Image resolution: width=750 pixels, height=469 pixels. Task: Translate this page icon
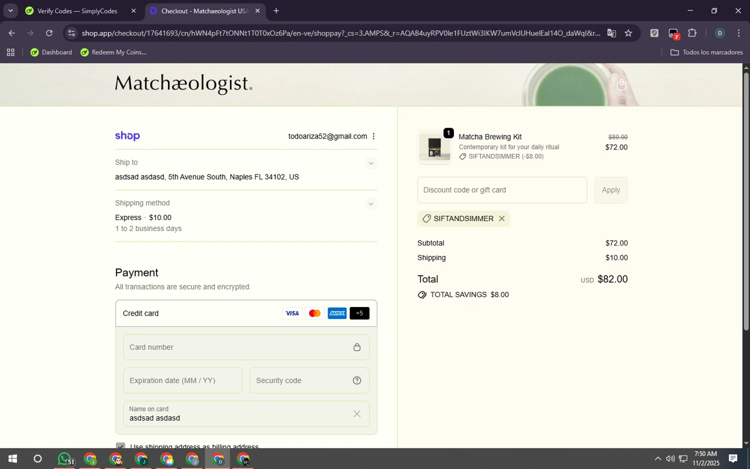[x=611, y=33]
